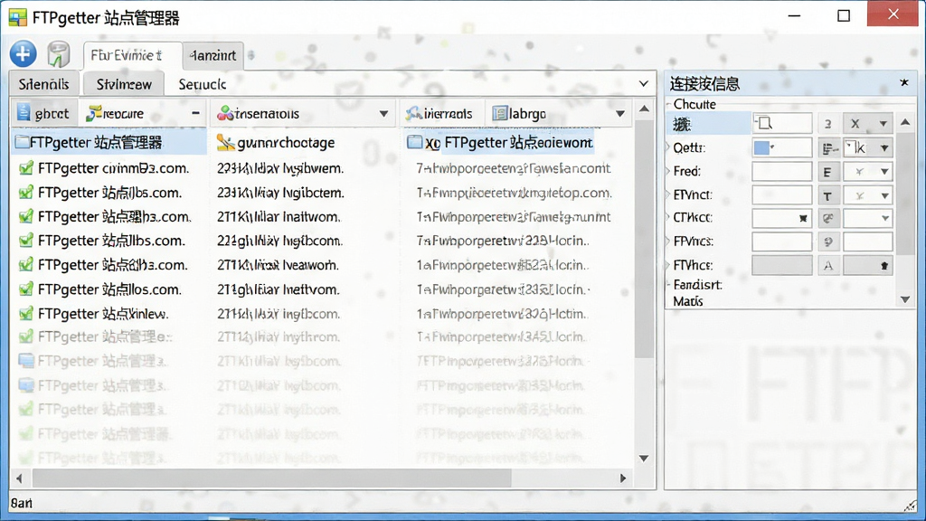Switch to the Seruucic tab
The height and width of the screenshot is (521, 926).
(x=203, y=84)
